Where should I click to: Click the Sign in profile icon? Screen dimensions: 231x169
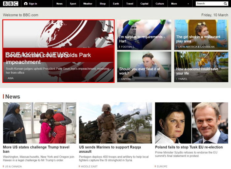pyautogui.click(x=26, y=4)
